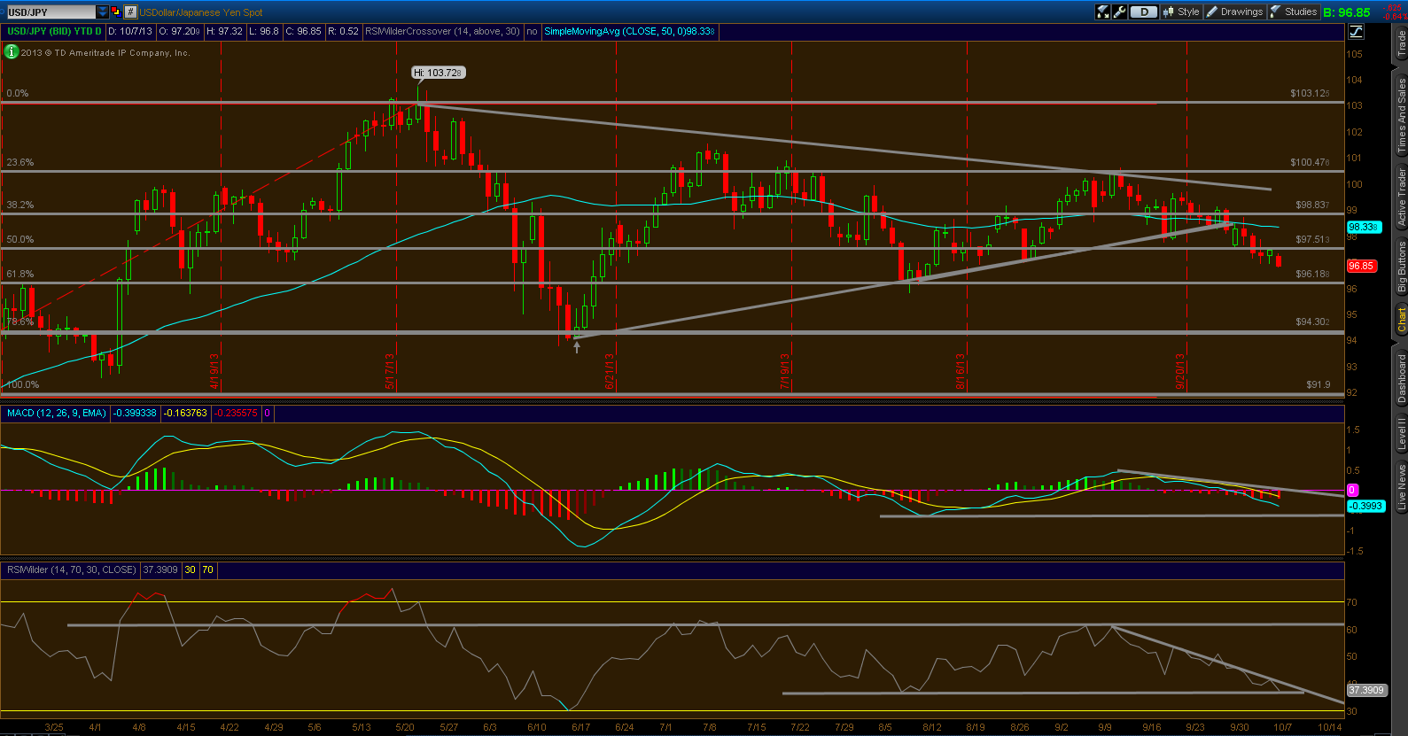Click the MACD value -0.163763 box
The height and width of the screenshot is (736, 1408).
pyautogui.click(x=185, y=413)
